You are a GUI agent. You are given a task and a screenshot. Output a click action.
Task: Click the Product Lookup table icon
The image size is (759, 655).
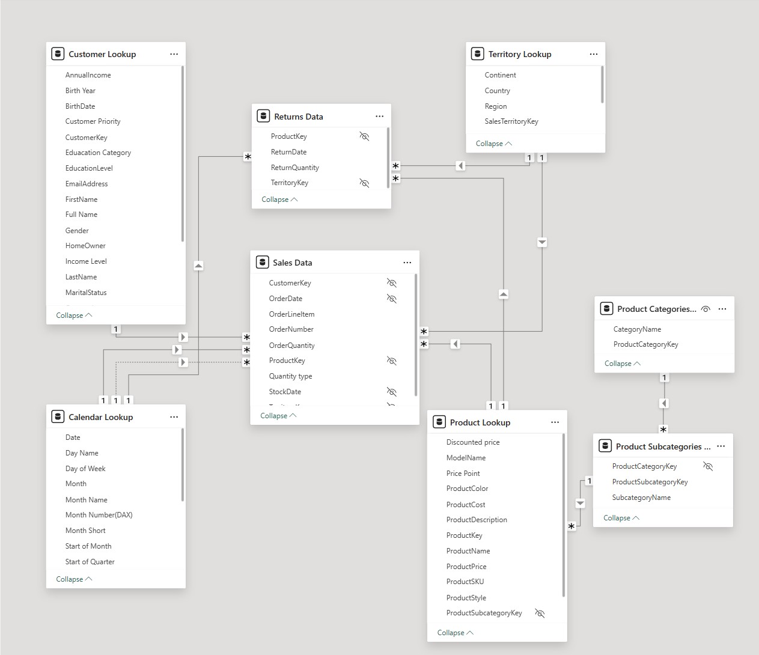point(439,422)
